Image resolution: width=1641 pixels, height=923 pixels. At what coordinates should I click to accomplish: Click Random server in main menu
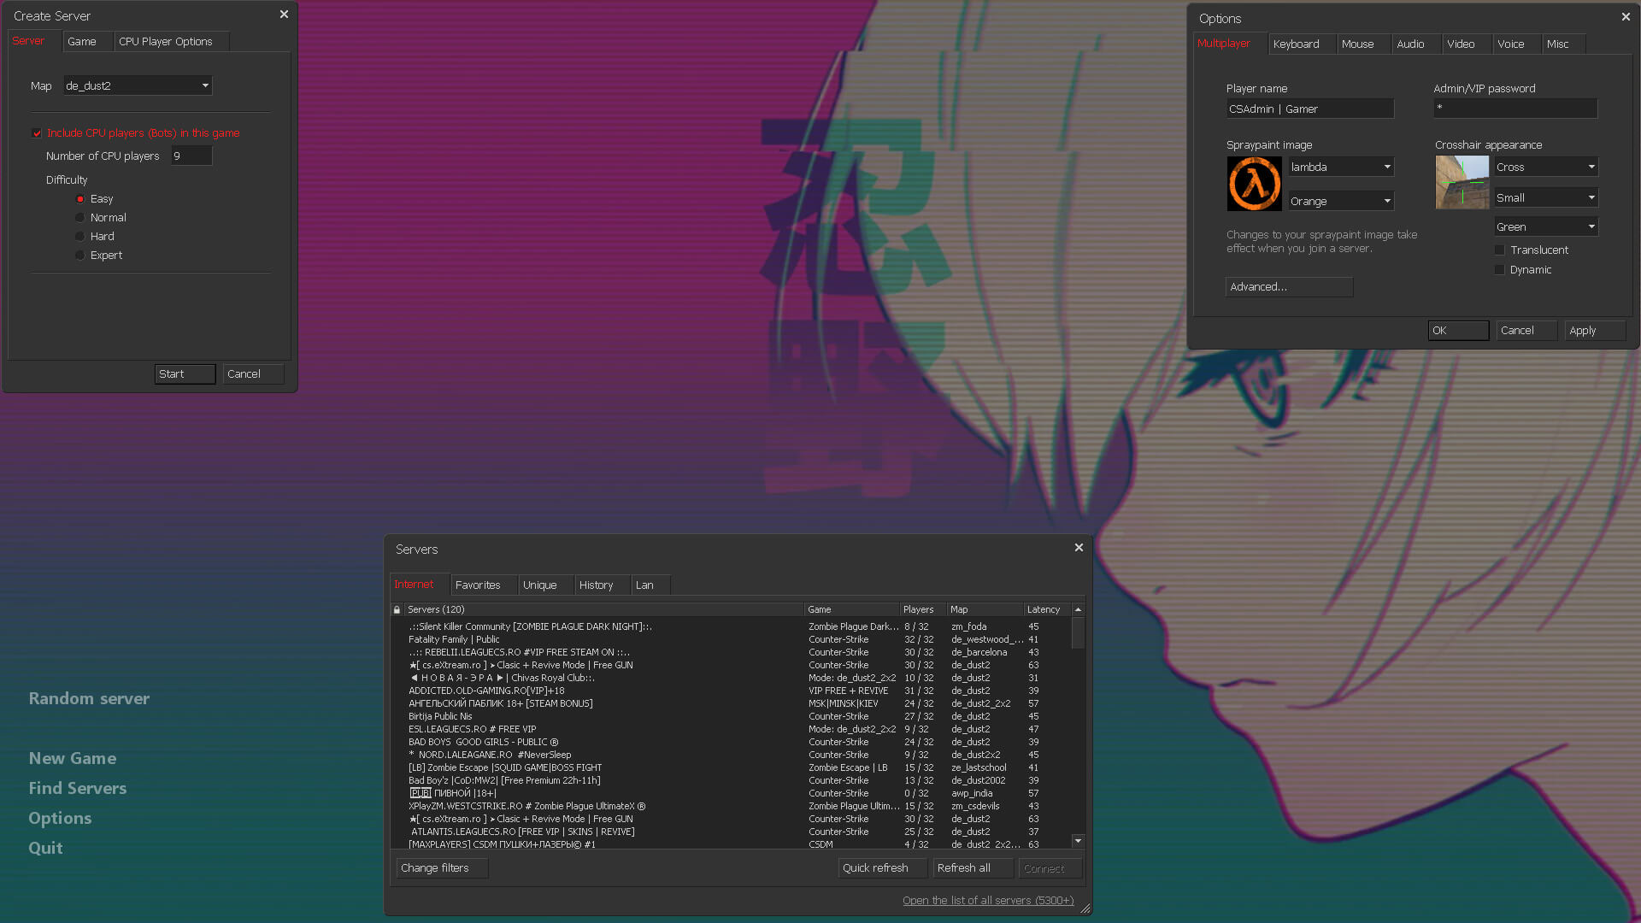tap(89, 698)
